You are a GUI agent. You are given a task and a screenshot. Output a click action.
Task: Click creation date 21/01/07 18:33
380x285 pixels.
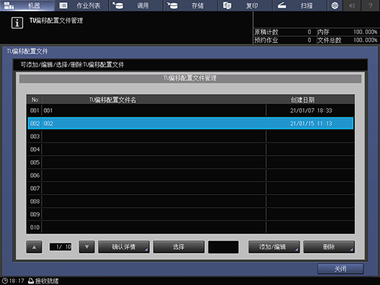point(311,110)
